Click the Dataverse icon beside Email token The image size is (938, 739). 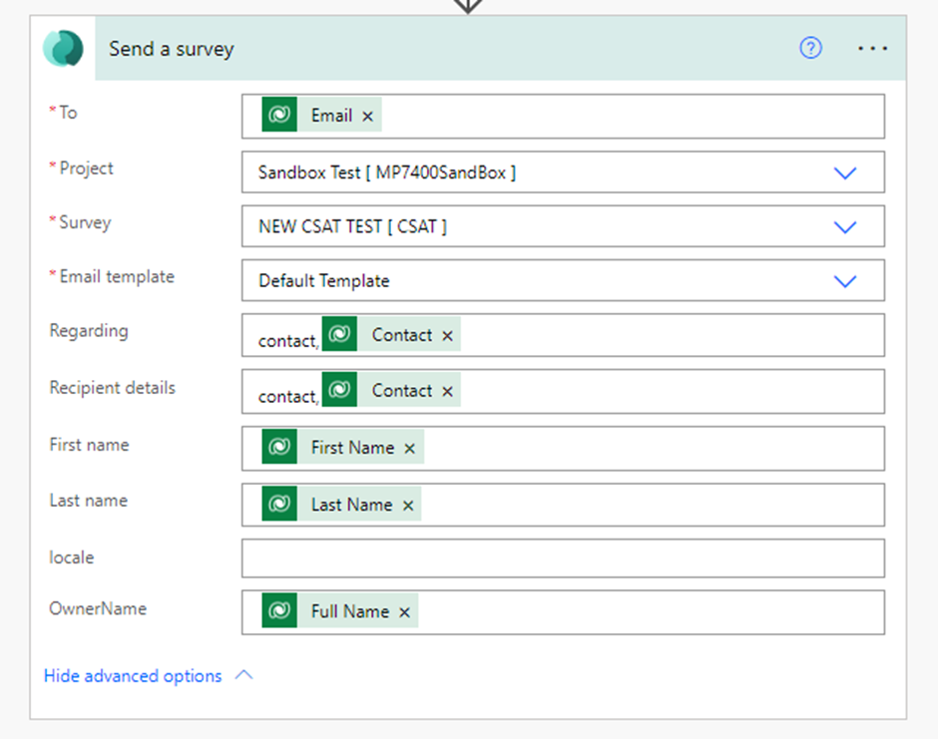279,115
